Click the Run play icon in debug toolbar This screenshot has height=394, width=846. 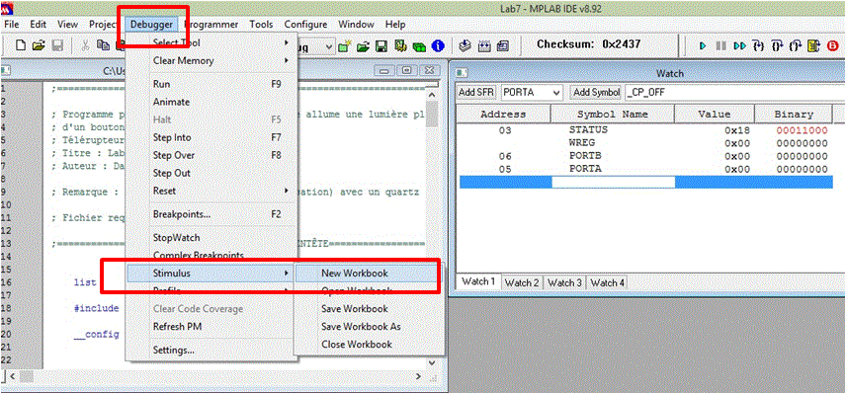pyautogui.click(x=703, y=46)
